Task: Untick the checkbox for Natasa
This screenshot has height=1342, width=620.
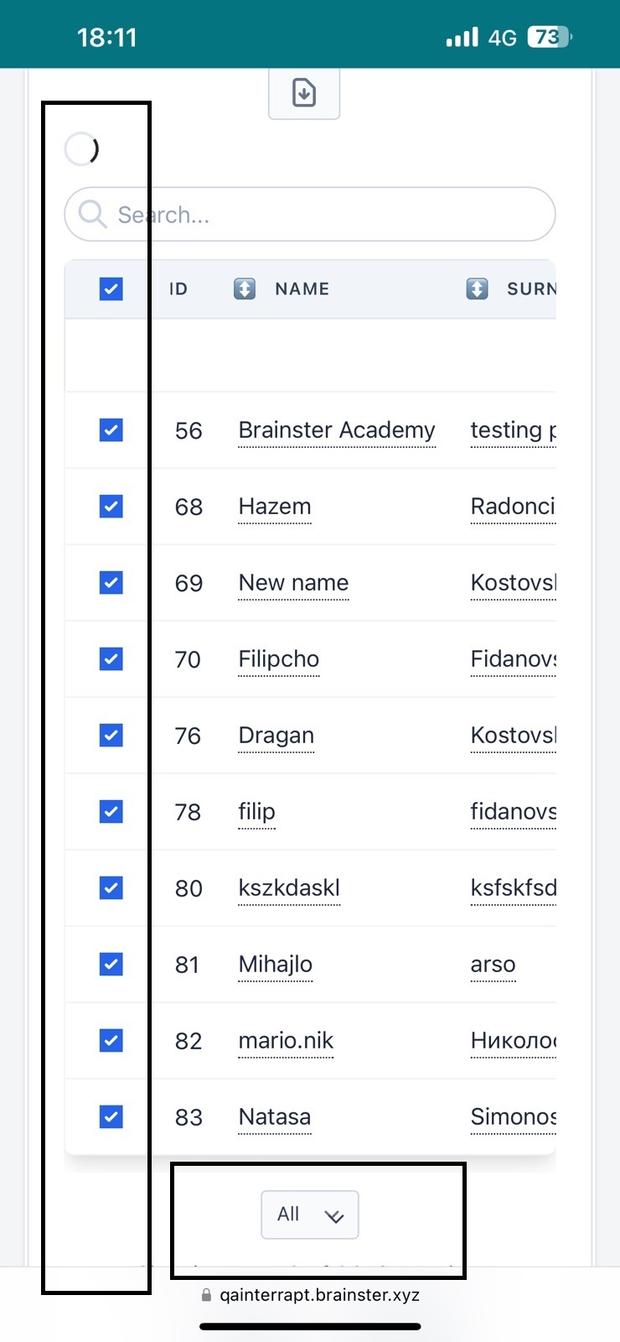Action: click(x=111, y=1117)
